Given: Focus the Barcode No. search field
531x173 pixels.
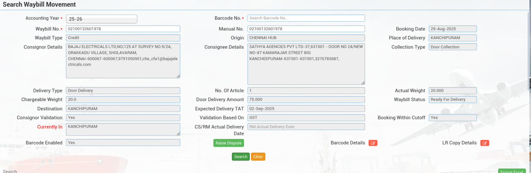Looking at the screenshot, I should (x=306, y=18).
